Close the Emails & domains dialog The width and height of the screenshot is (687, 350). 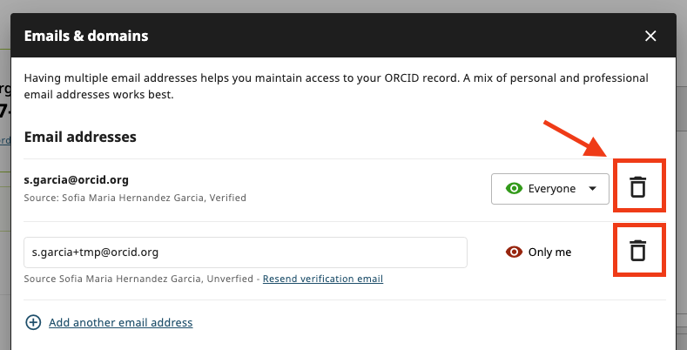[x=650, y=36]
